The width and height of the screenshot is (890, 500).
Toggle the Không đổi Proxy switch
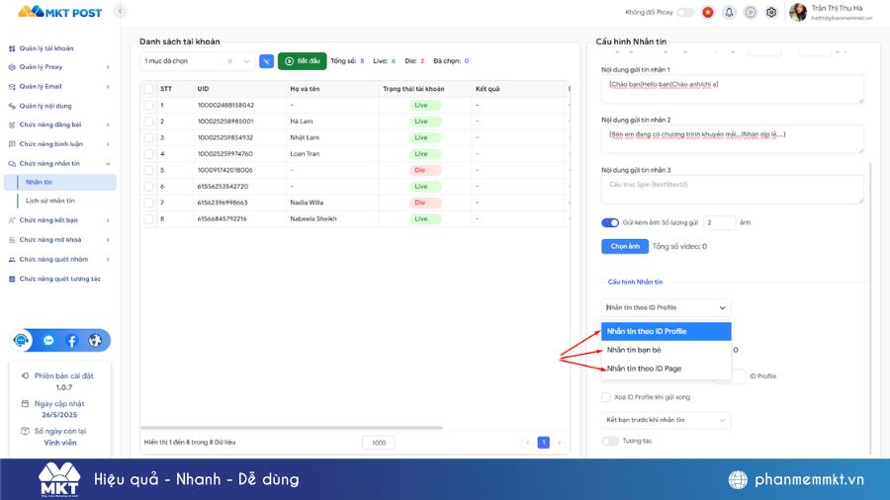click(x=685, y=12)
